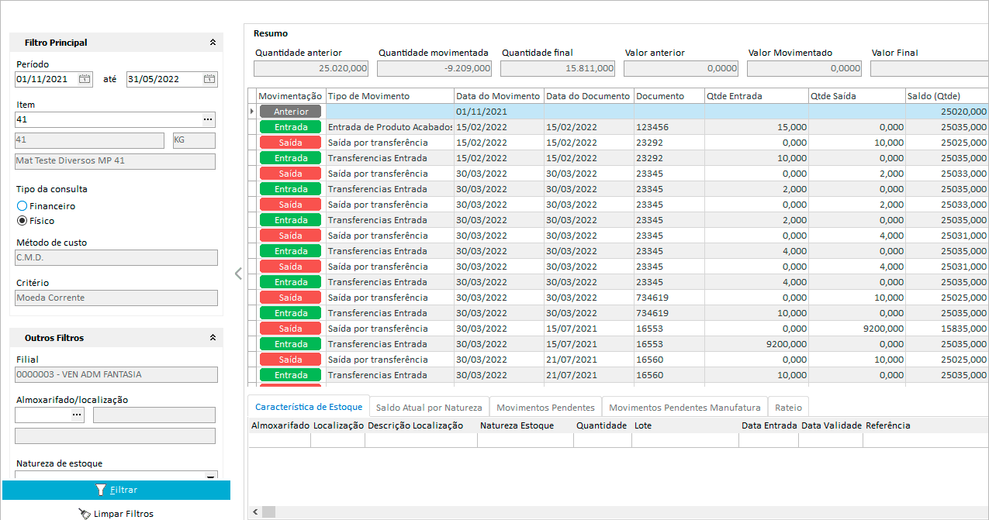Sort by Data do Documento column header
The width and height of the screenshot is (989, 520).
589,96
